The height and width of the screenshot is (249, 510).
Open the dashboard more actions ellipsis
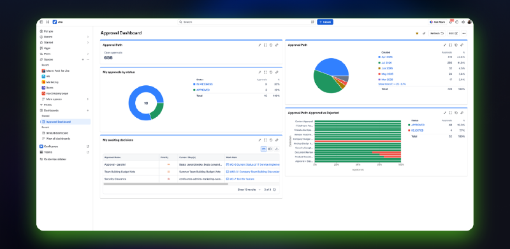tap(464, 33)
